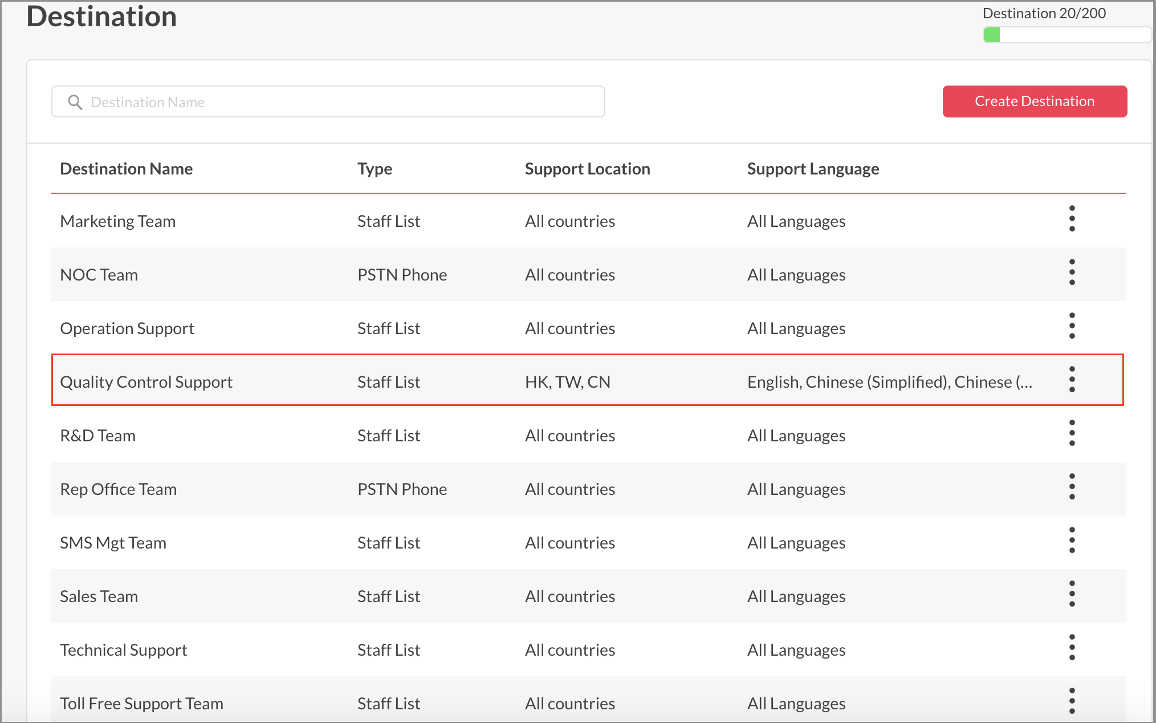The width and height of the screenshot is (1156, 723).
Task: Open the NOC Team three-dot menu
Action: pyautogui.click(x=1072, y=273)
